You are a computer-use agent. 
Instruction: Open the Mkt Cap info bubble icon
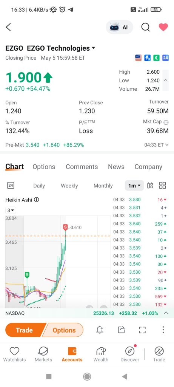[x=166, y=122]
